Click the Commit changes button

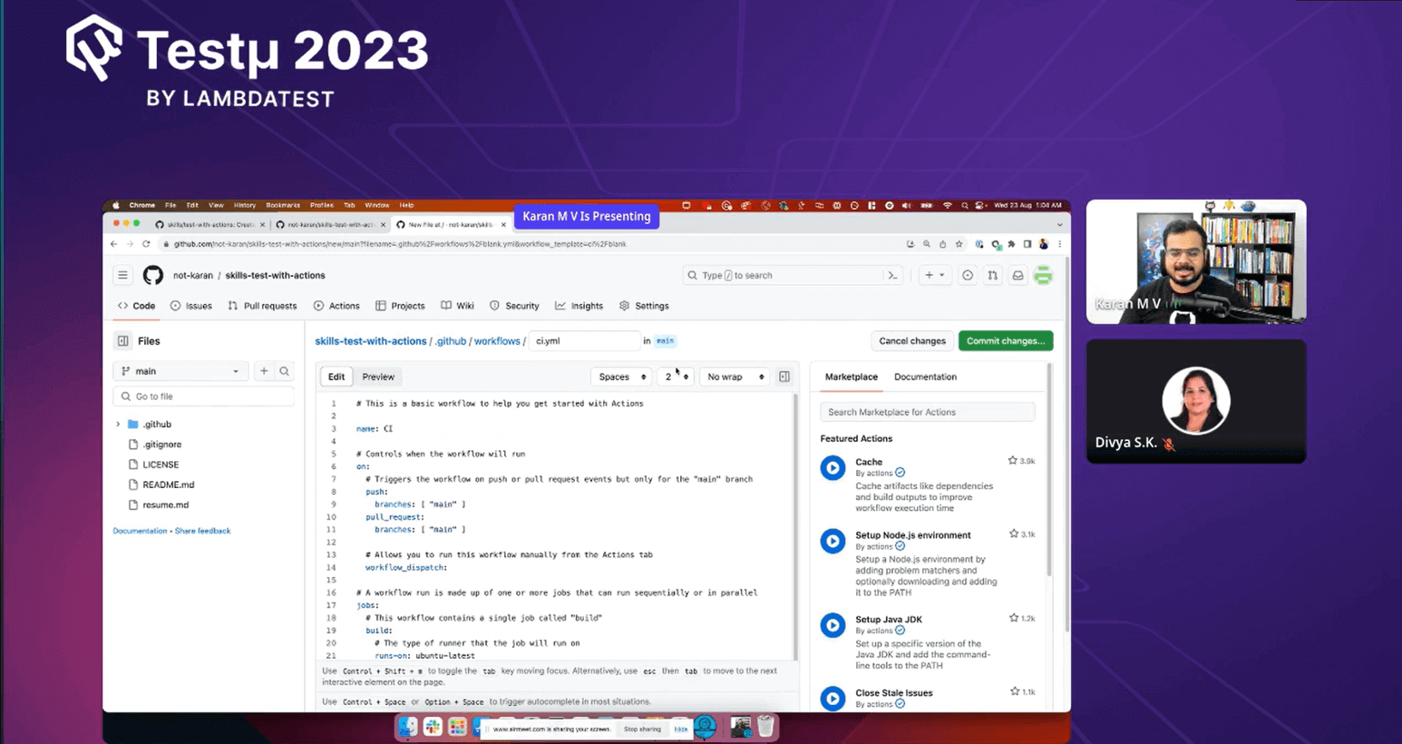[1005, 340]
